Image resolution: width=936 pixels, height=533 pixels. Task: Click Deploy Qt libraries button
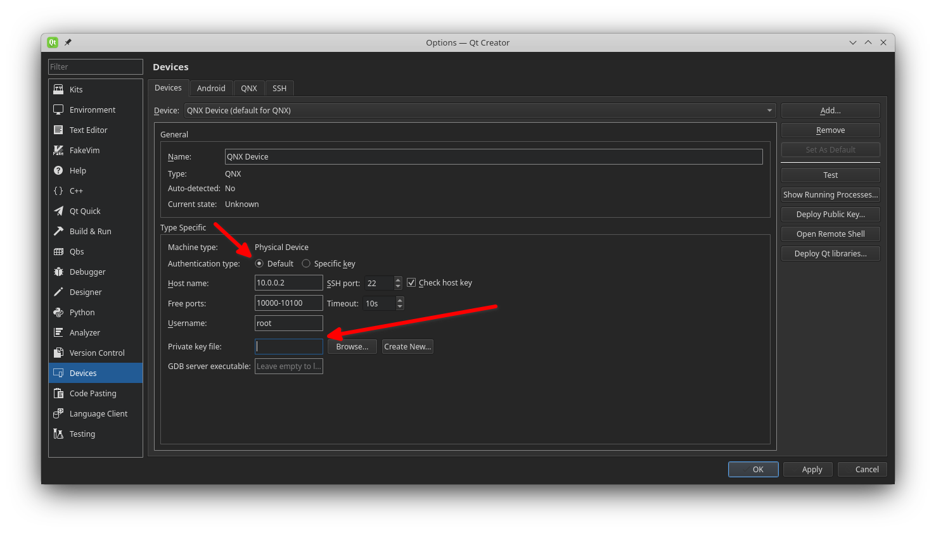pos(830,253)
